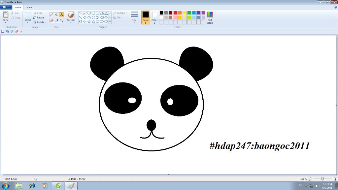Choose the brown color swatch
Viewport: 338px width, 190px height.
click(x=171, y=17)
